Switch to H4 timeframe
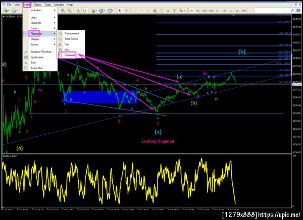The height and width of the screenshot is (220, 303). point(224,11)
